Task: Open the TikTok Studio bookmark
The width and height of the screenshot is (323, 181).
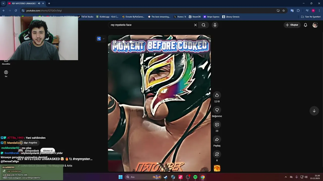Action: coord(86,17)
